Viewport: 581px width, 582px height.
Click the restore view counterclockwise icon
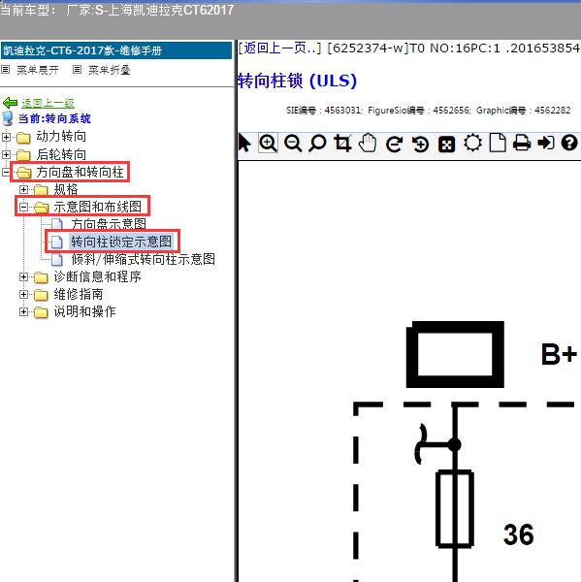420,144
